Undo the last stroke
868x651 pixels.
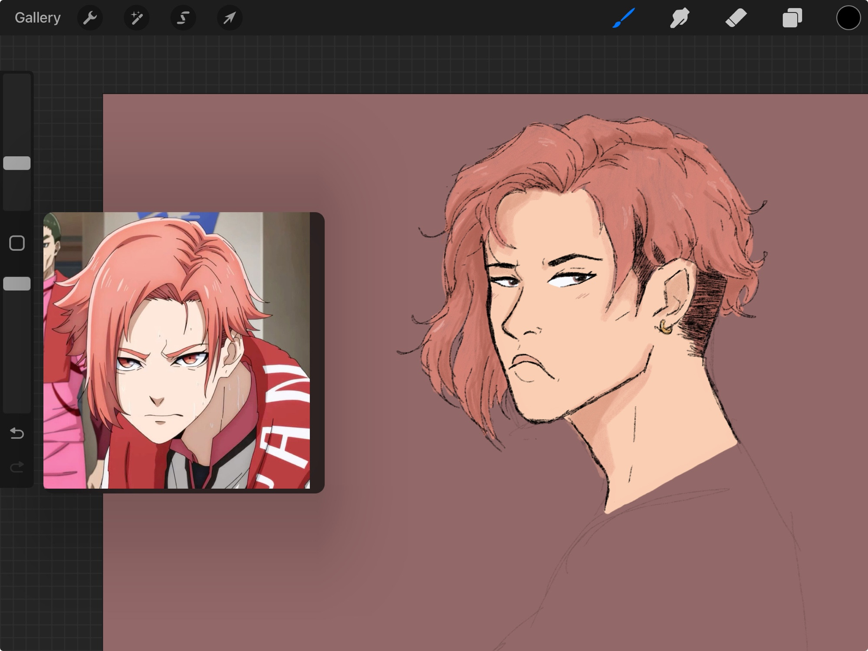17,433
